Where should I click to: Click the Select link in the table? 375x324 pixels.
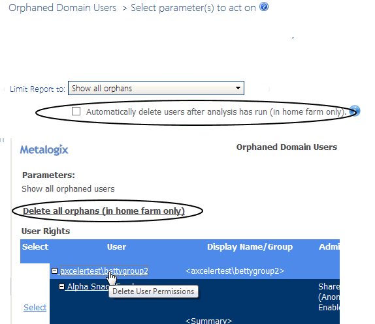pyautogui.click(x=35, y=307)
